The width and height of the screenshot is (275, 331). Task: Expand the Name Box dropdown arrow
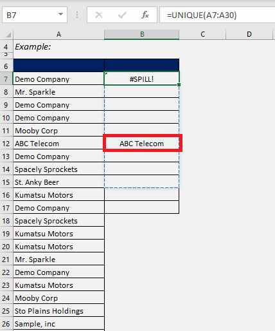[x=61, y=14]
